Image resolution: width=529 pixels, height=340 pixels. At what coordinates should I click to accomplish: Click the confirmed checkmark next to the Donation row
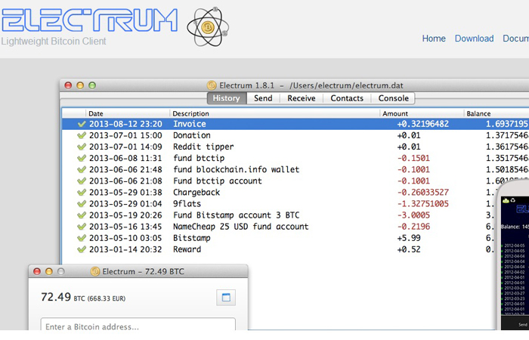pos(82,135)
